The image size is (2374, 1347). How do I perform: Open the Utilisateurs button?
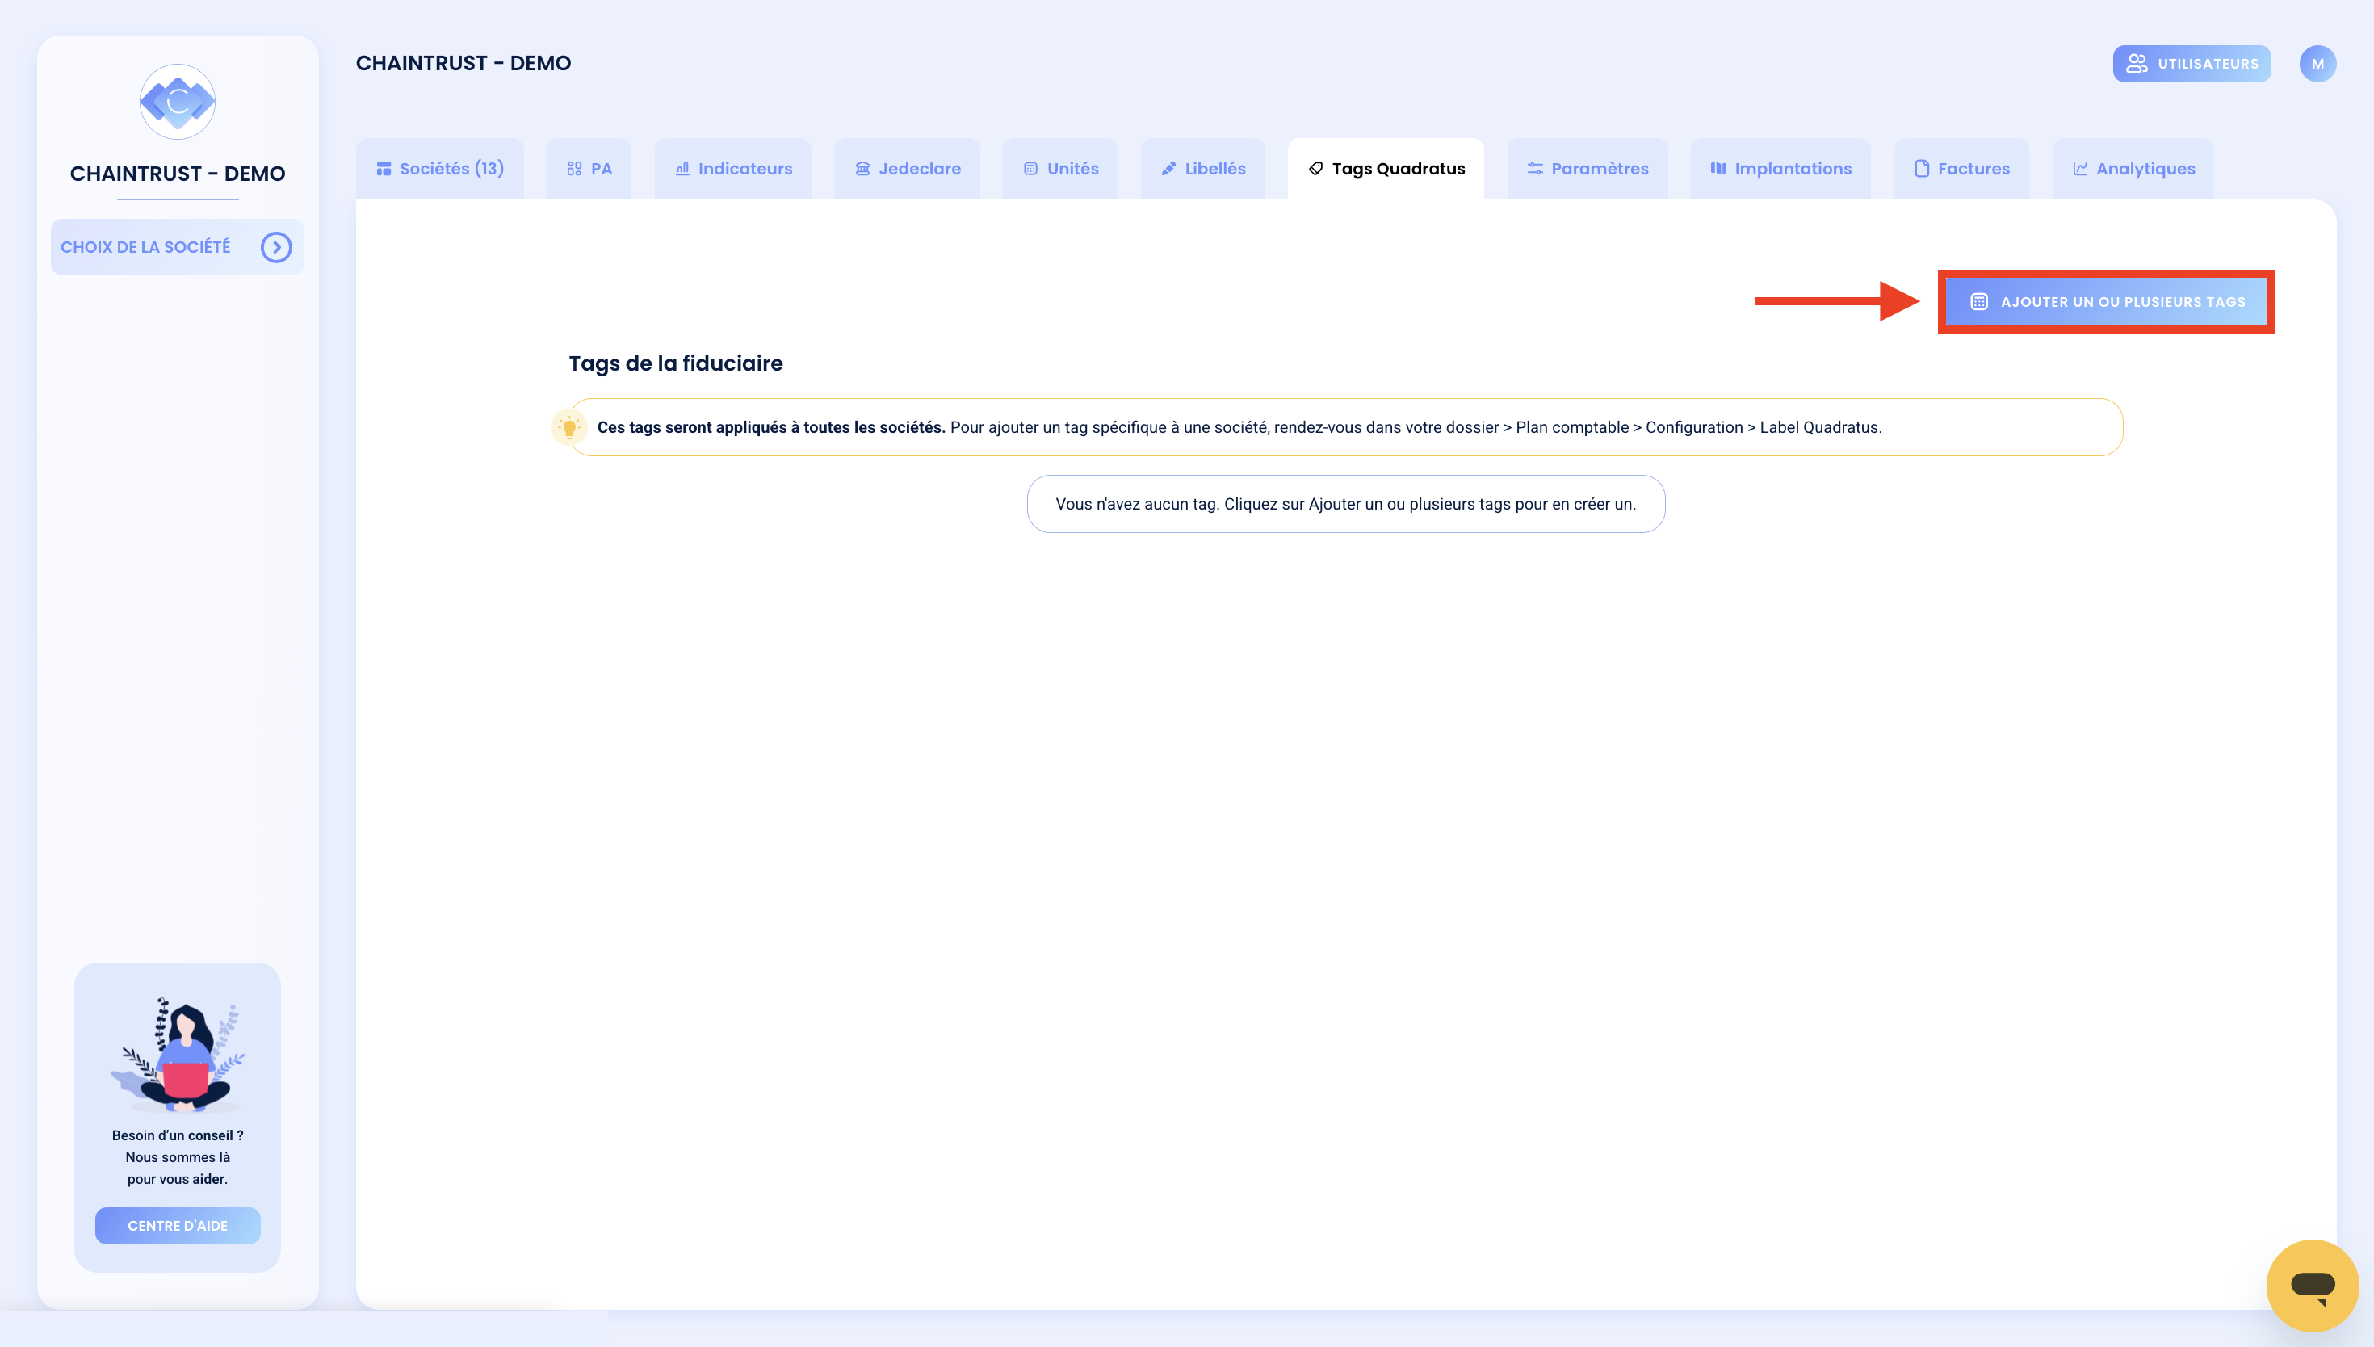[2192, 64]
